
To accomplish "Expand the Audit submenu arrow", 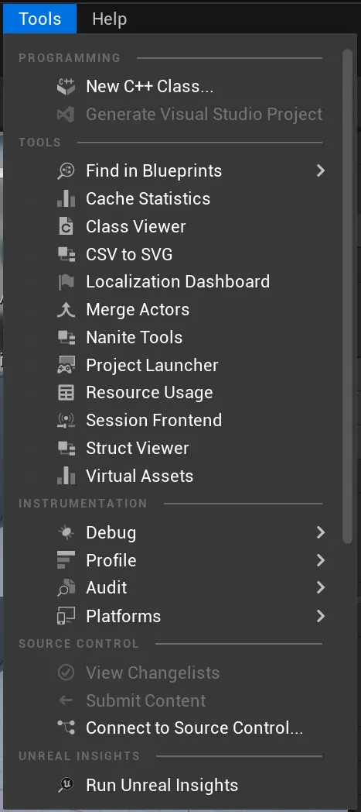I will [321, 588].
